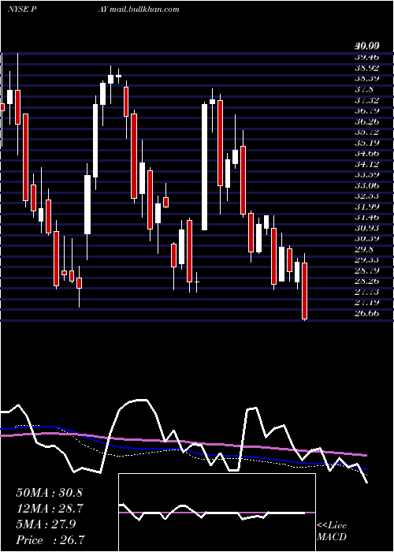Image resolution: width=394 pixels, height=552 pixels.
Task: Click the 28.26 price level label
Action: click(367, 281)
